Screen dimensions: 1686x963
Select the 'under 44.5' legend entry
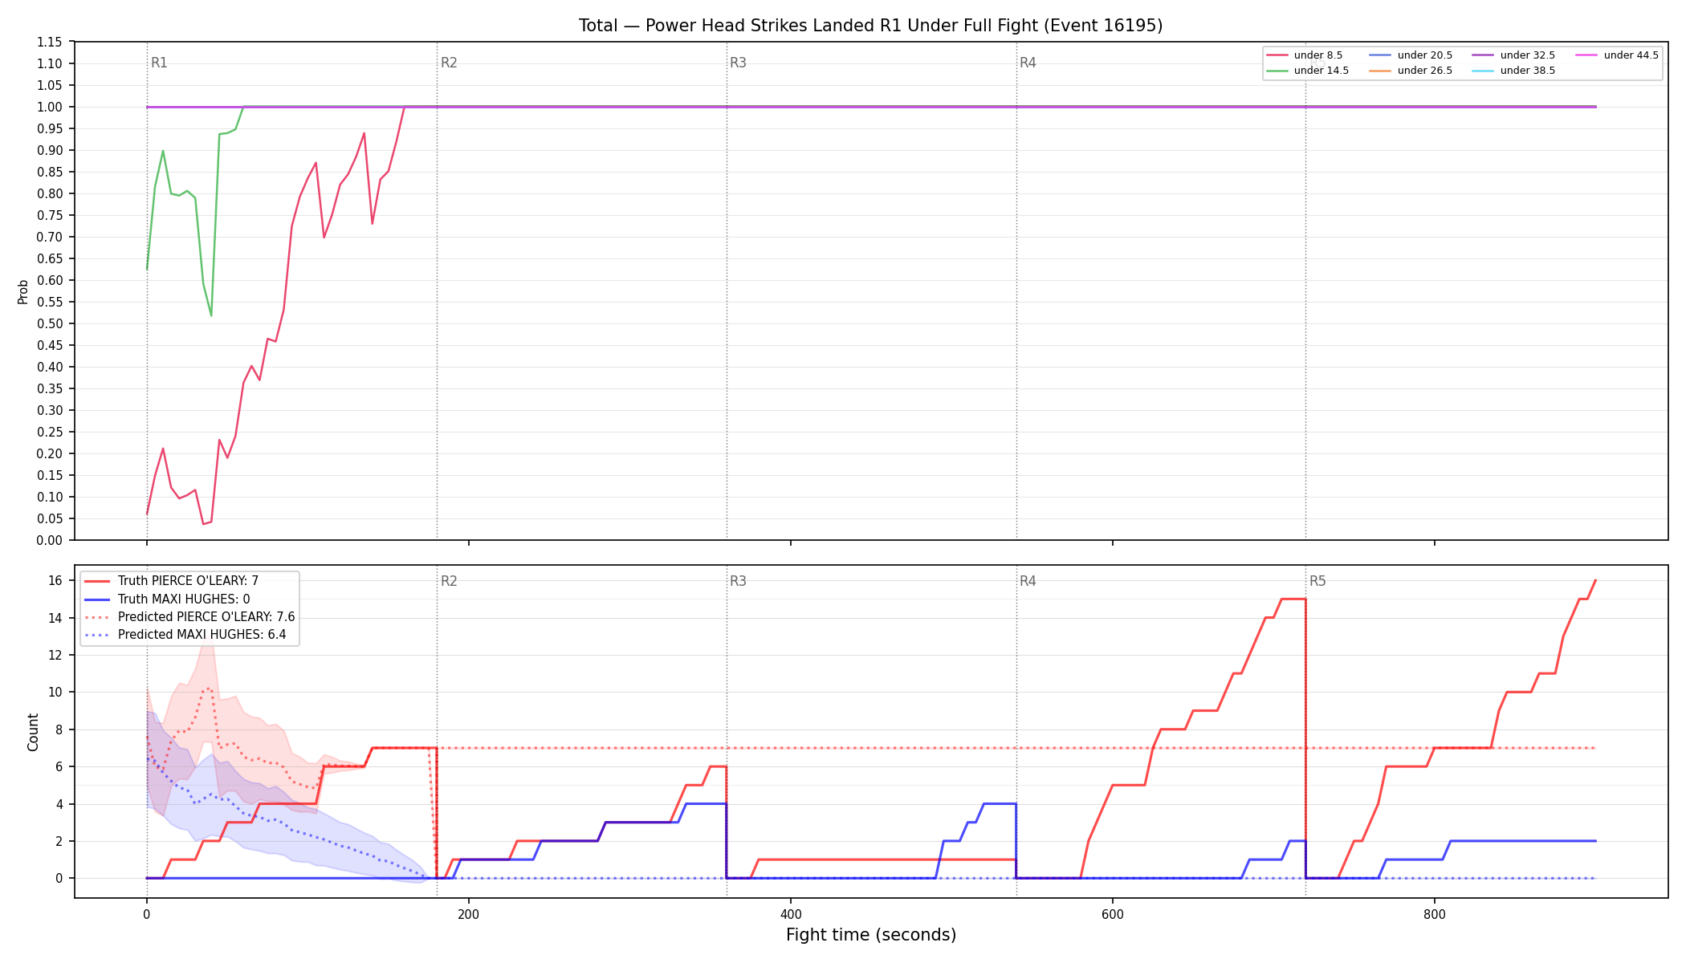click(x=1618, y=55)
